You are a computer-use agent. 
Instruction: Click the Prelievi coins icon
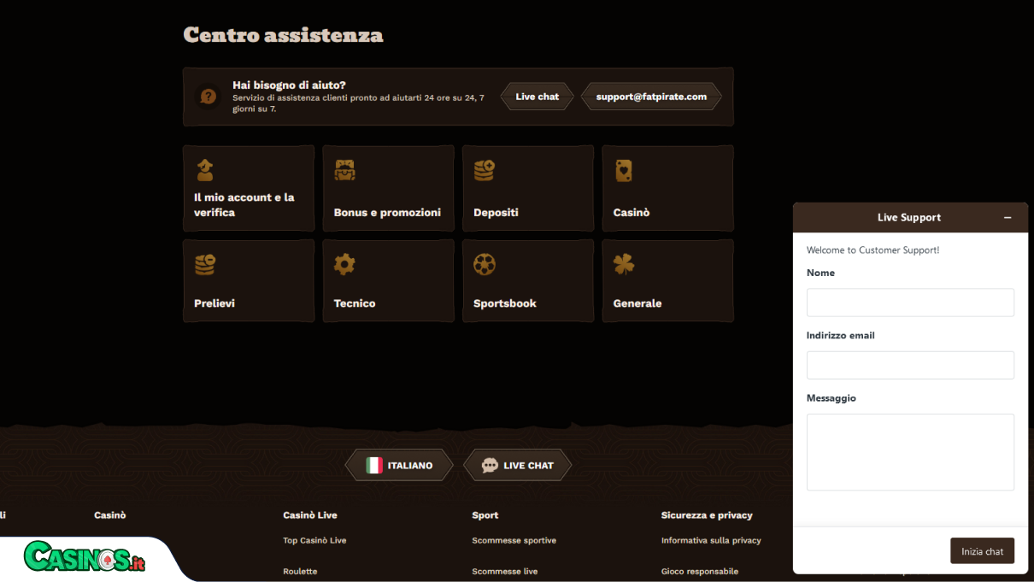tap(205, 264)
